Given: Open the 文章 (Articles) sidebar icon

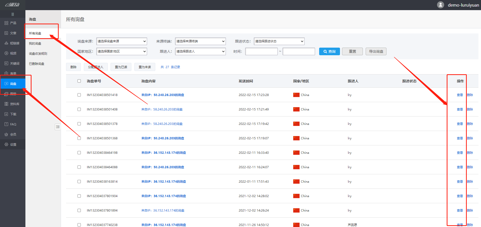Looking at the screenshot, I should pyautogui.click(x=6, y=33).
